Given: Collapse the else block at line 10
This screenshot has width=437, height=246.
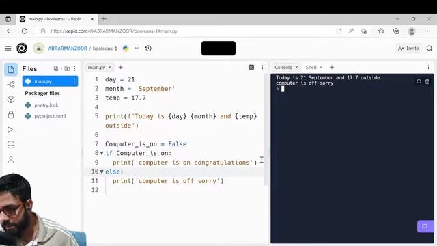Looking at the screenshot, I should [x=102, y=172].
